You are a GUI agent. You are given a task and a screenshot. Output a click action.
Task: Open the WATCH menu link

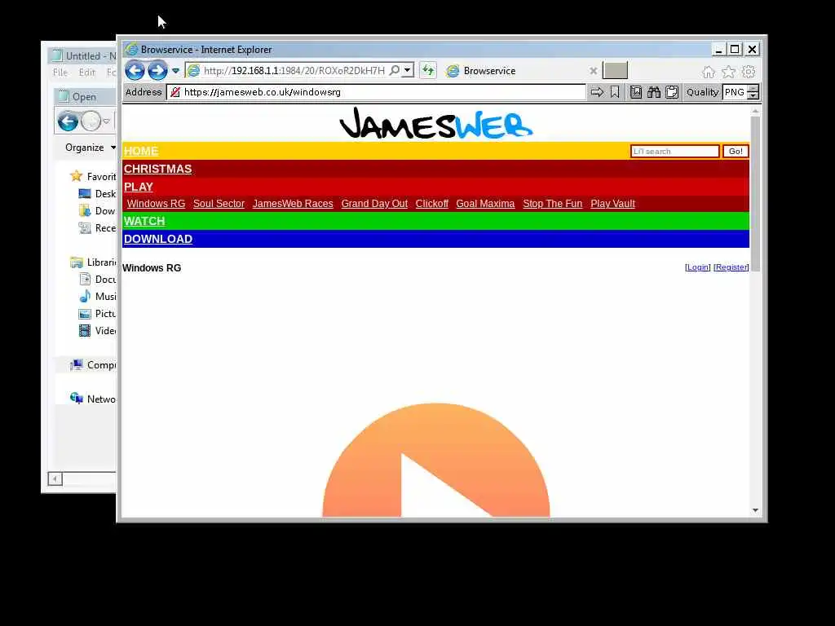tap(144, 221)
